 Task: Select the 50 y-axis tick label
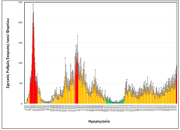click(x=21, y=83)
